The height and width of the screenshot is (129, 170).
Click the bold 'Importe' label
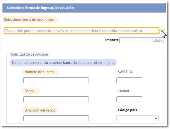coord(112,40)
